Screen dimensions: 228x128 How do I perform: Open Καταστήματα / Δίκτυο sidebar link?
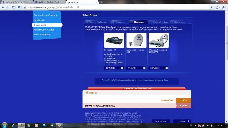tap(44, 30)
